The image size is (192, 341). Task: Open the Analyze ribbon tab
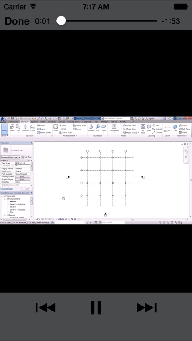pos(61,122)
